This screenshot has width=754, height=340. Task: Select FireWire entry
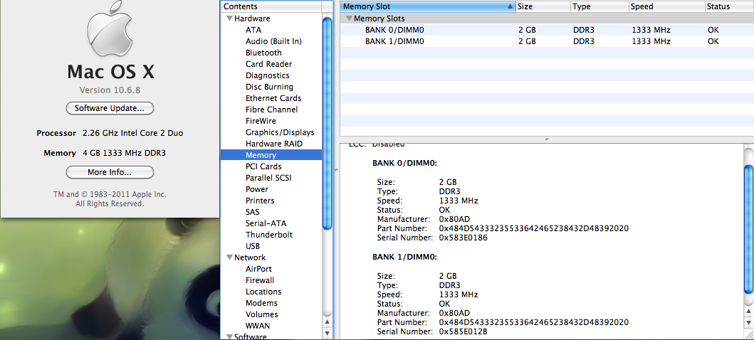point(261,121)
